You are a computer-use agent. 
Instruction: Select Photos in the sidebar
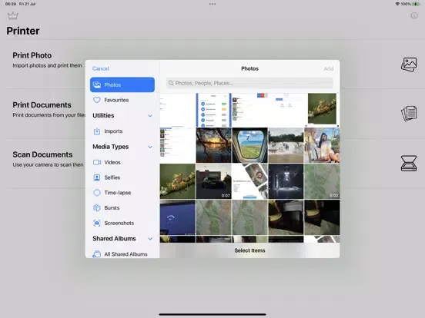[122, 84]
